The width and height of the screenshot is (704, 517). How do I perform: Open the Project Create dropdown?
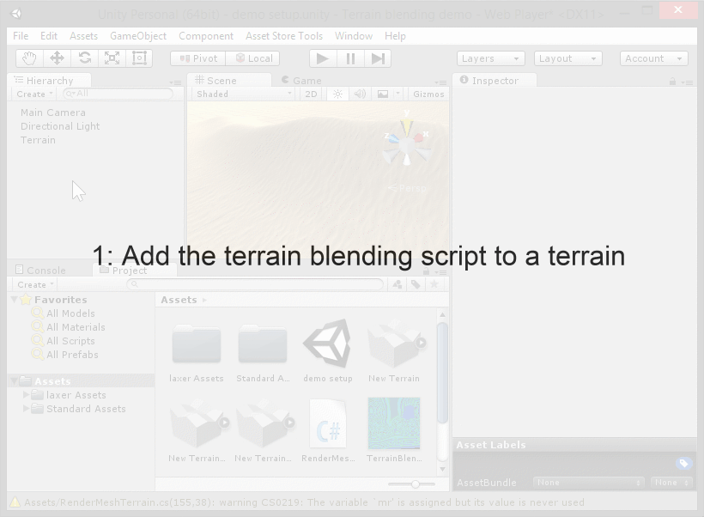click(x=35, y=285)
